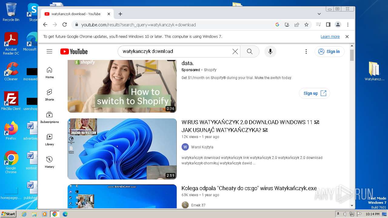The height and width of the screenshot is (218, 388).
Task: Select the Chrome address bar URL
Action: pos(139,25)
